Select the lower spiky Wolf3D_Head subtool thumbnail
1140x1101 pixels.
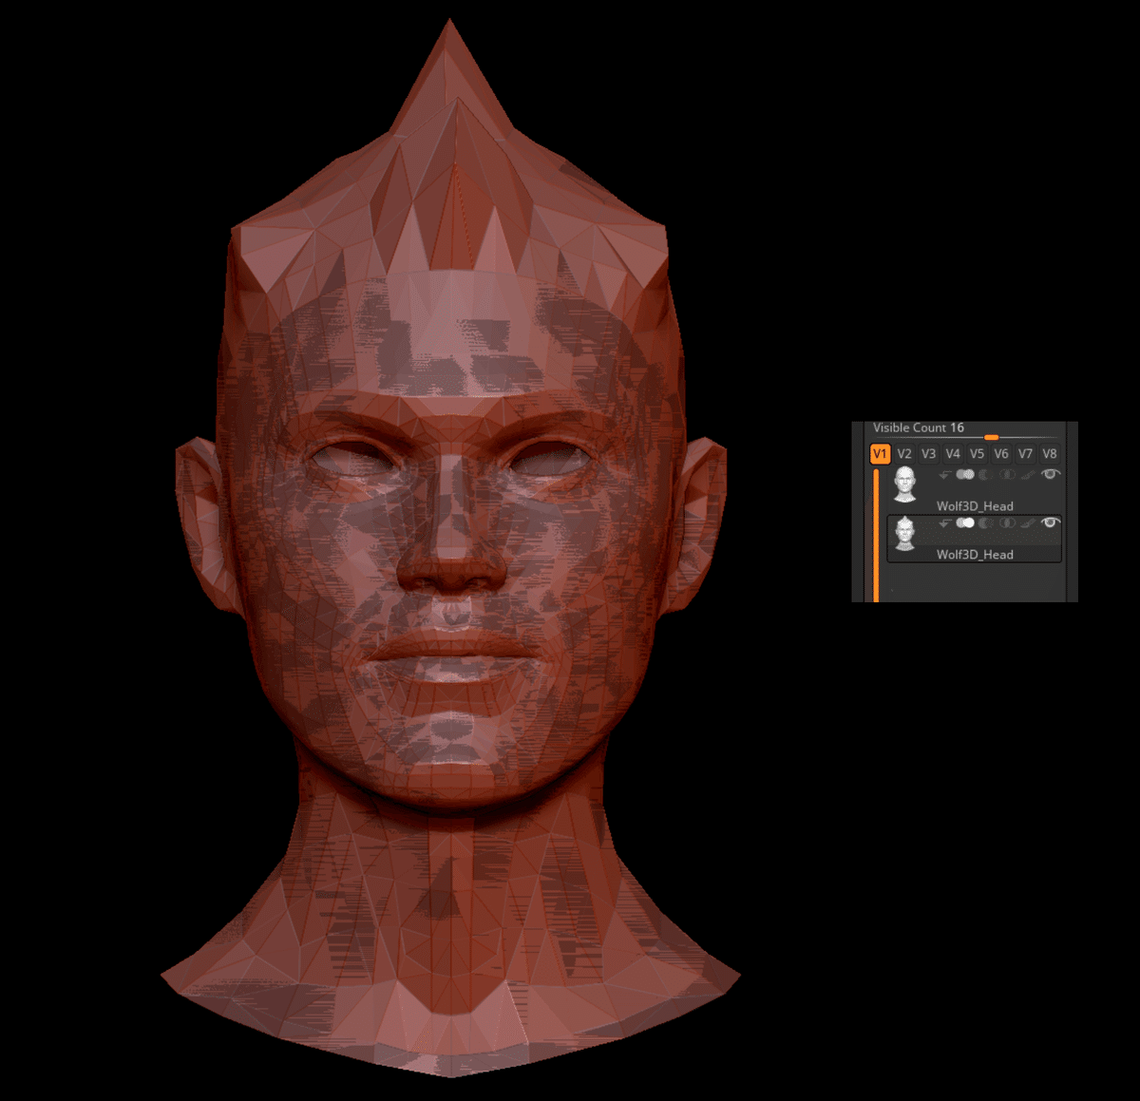(x=905, y=533)
